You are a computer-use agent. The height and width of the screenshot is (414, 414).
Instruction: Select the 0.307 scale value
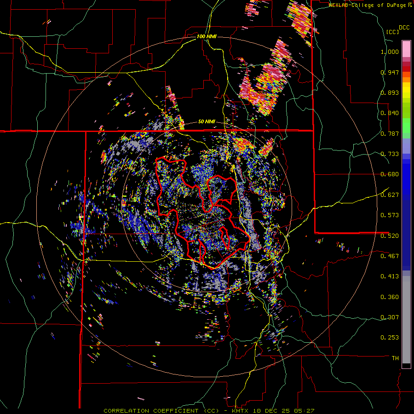click(x=390, y=317)
